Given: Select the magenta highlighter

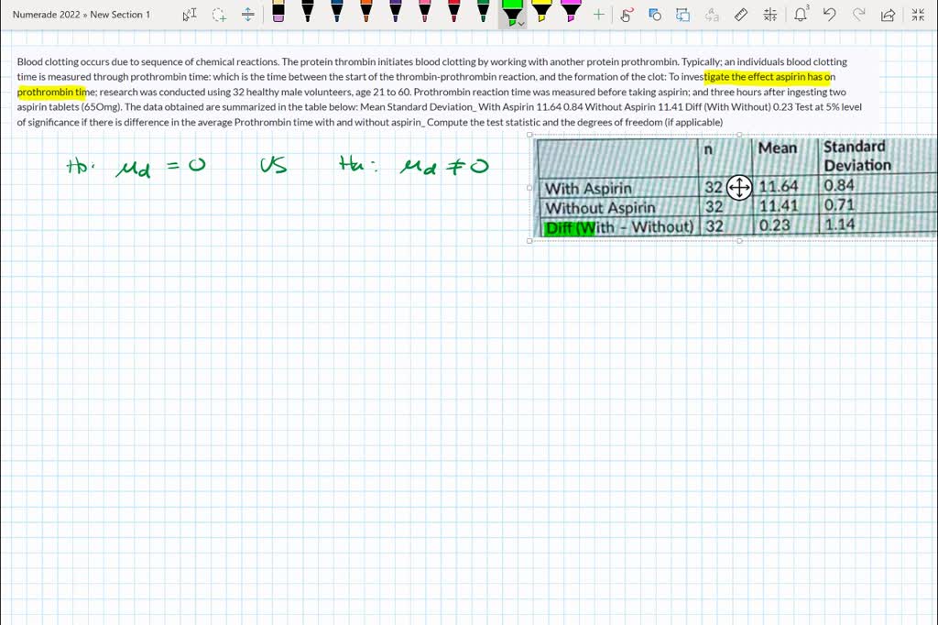Looking at the screenshot, I should click(x=571, y=11).
